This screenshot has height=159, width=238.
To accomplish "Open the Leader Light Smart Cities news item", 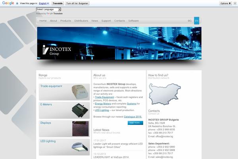I will [118, 145].
